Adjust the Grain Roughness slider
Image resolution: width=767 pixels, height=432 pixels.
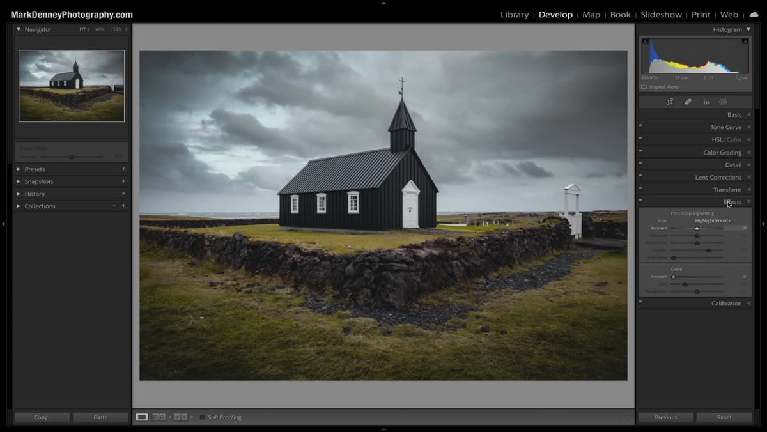(x=697, y=291)
